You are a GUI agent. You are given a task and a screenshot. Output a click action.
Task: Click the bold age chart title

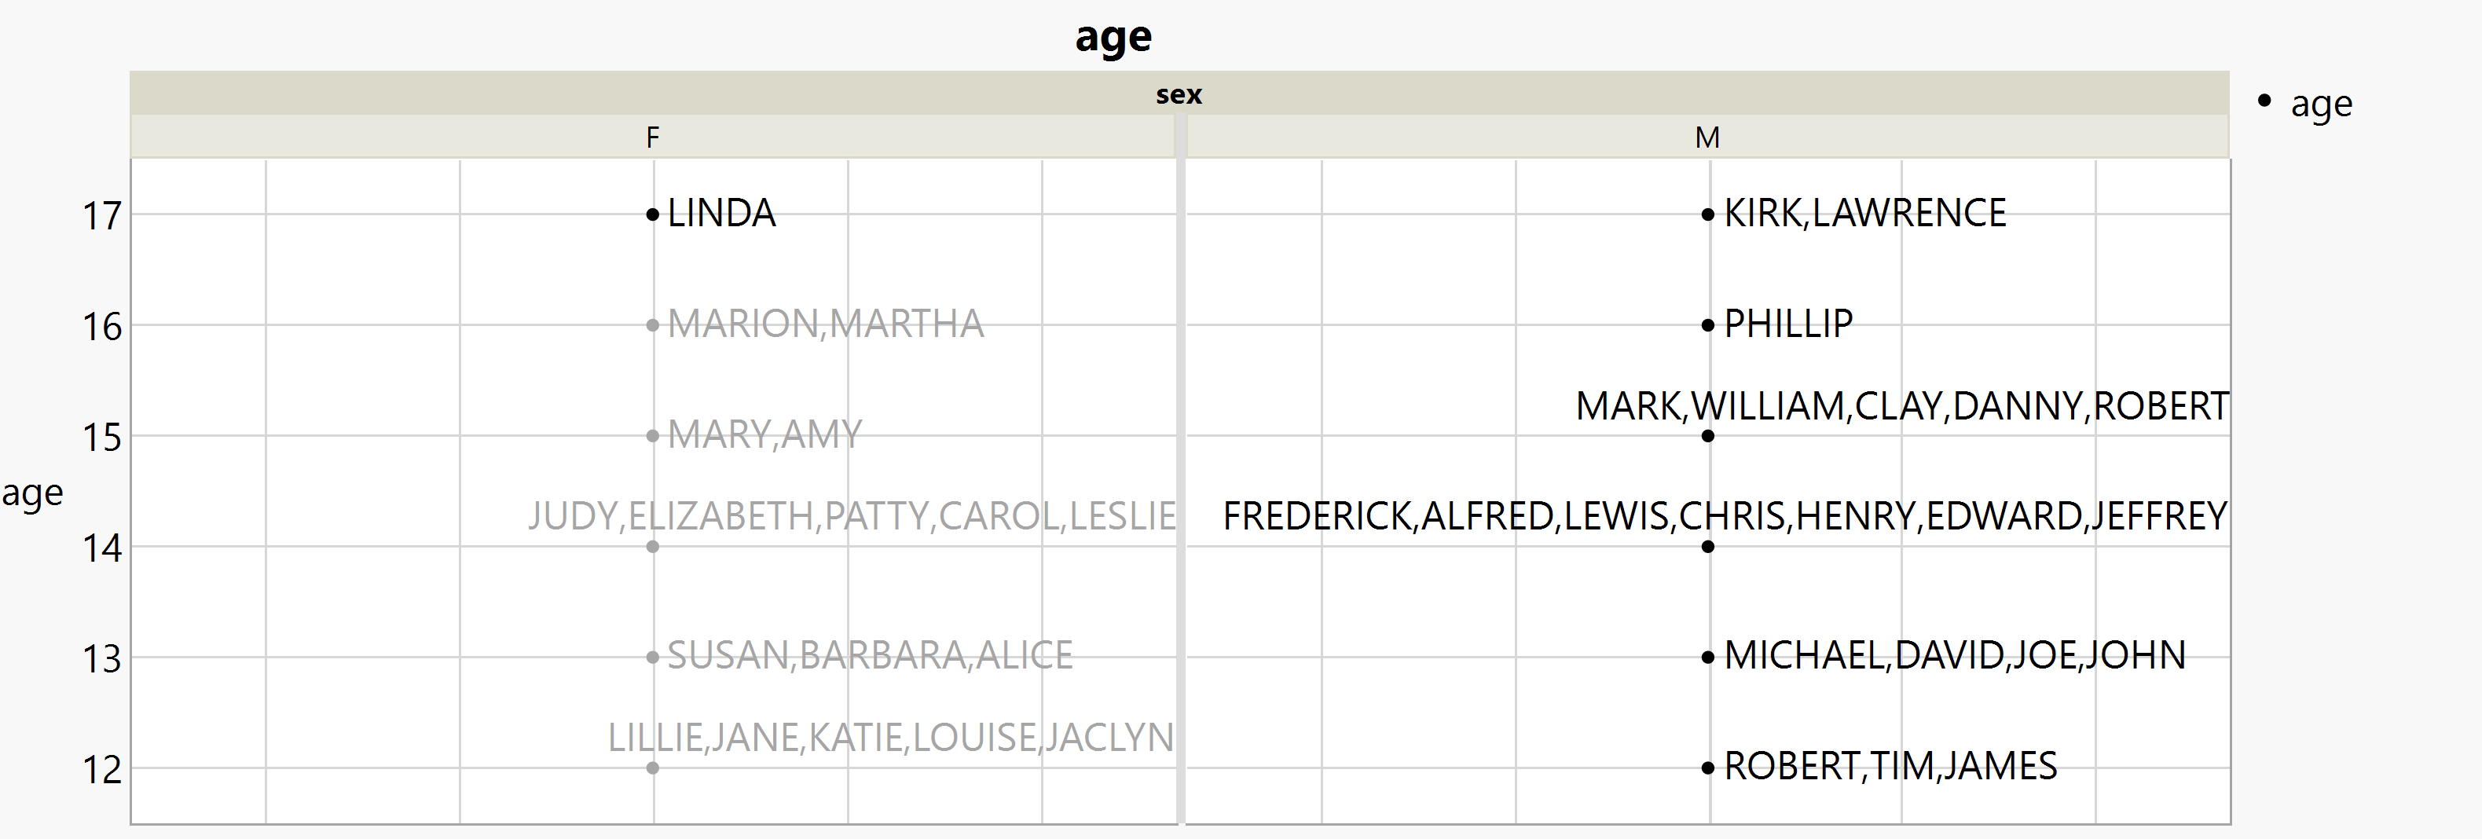click(1113, 38)
